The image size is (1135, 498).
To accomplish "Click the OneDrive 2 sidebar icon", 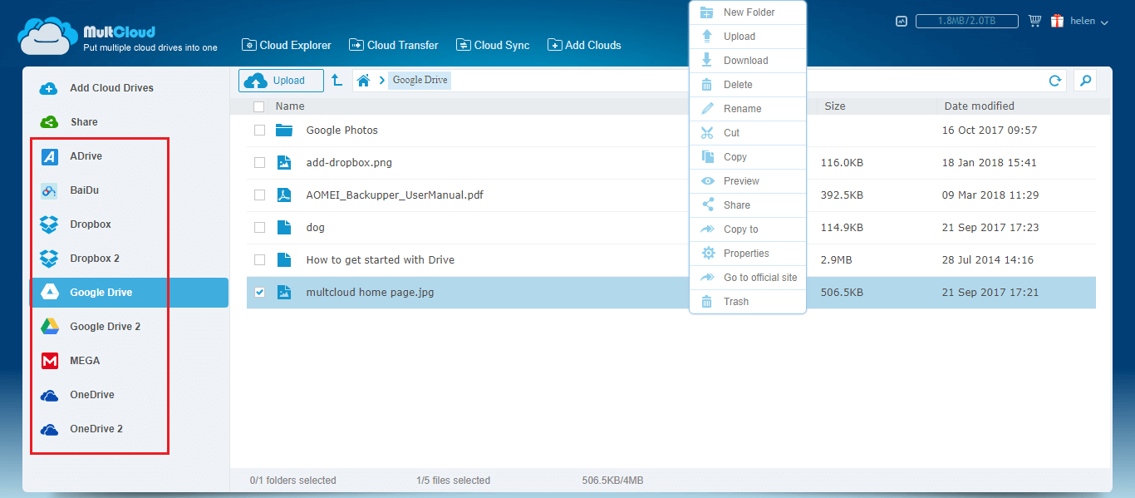I will pyautogui.click(x=49, y=429).
